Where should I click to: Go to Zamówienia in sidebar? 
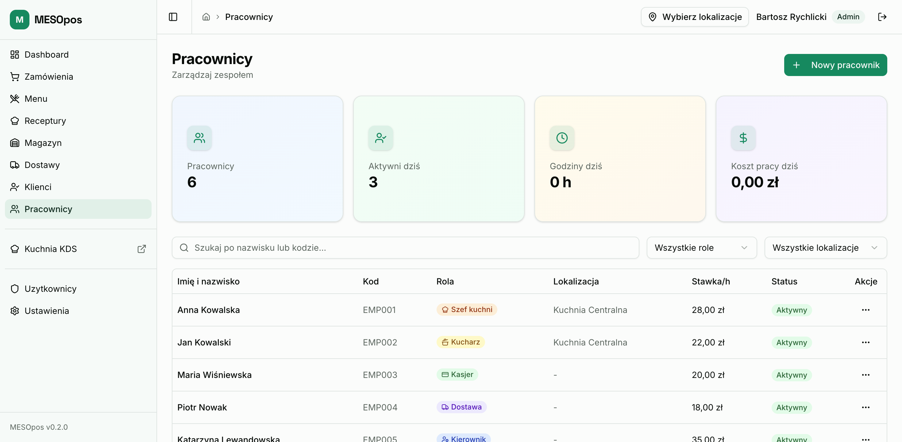pos(49,77)
